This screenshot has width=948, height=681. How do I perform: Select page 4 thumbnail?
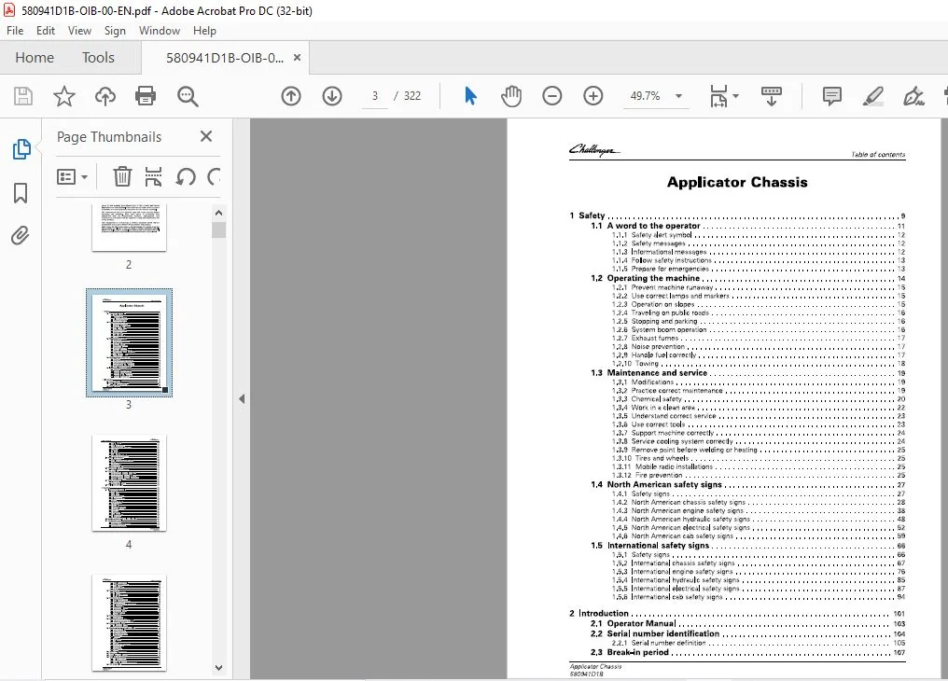point(129,483)
